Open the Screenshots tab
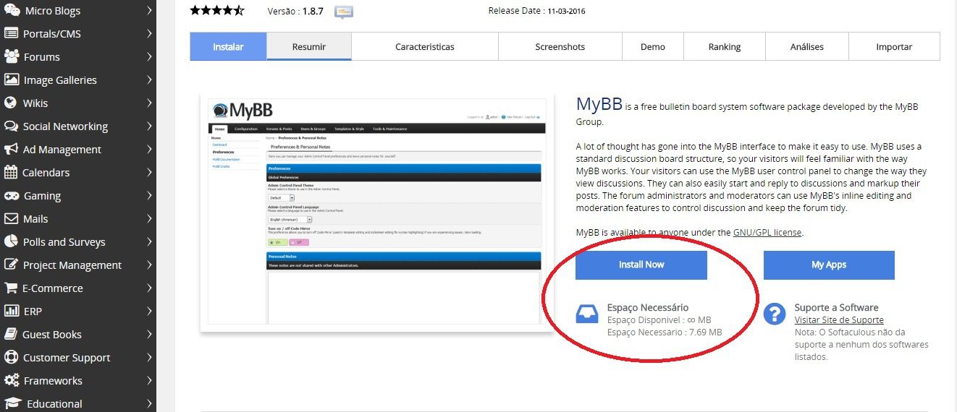Screen dimensions: 957x412 coord(560,46)
